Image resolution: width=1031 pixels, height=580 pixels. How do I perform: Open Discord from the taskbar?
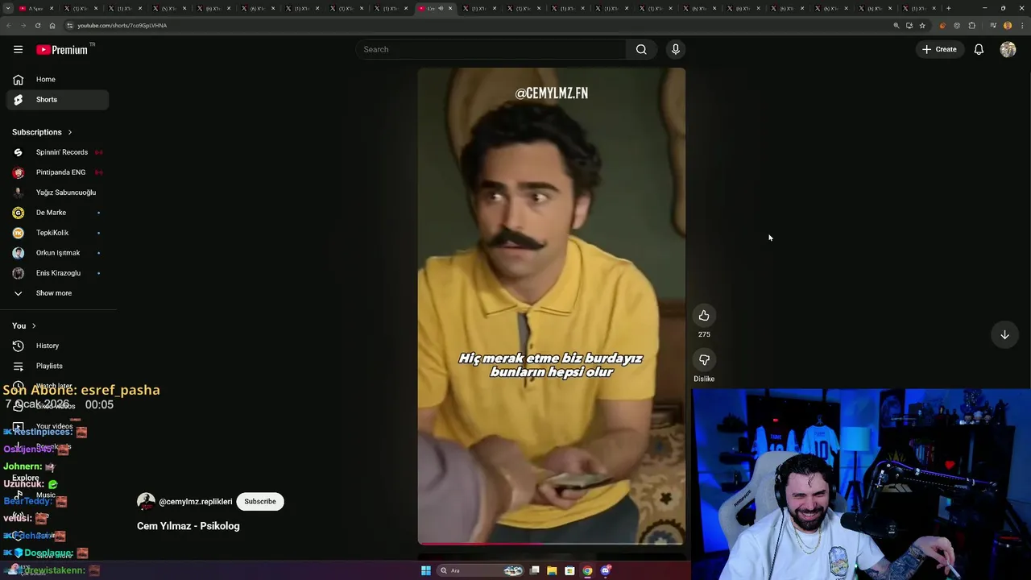point(606,570)
